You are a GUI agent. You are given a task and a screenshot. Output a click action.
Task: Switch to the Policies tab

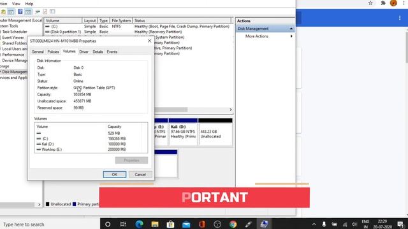pyautogui.click(x=53, y=52)
